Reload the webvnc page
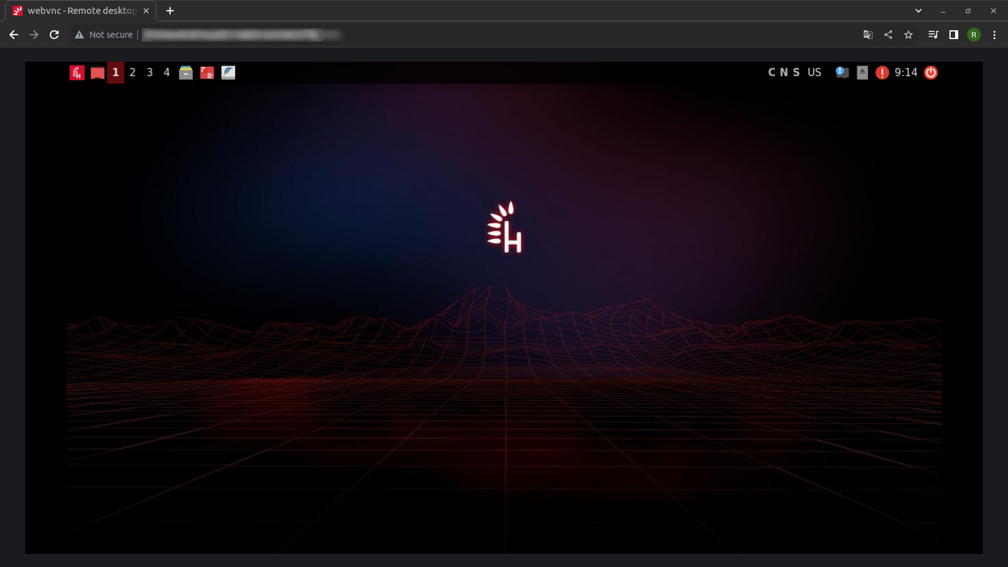This screenshot has width=1008, height=567. click(54, 35)
